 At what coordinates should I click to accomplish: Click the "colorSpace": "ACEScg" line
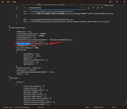[26, 70]
